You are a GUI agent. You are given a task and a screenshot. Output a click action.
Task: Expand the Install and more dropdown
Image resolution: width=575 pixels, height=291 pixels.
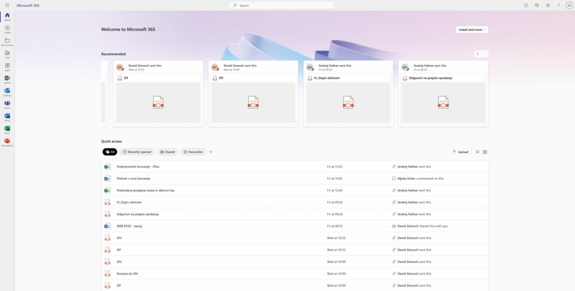tap(472, 30)
